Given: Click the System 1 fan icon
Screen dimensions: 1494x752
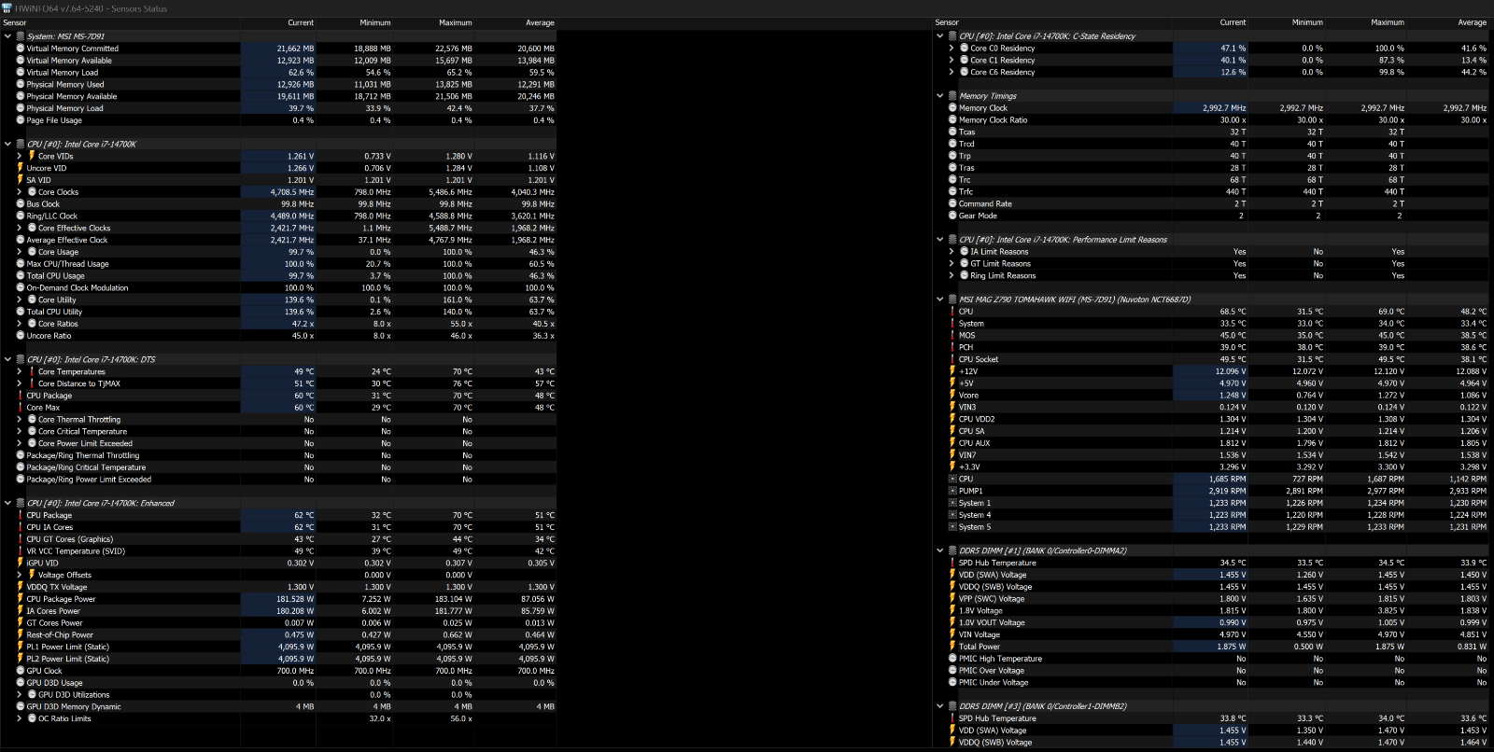Looking at the screenshot, I should pos(952,503).
